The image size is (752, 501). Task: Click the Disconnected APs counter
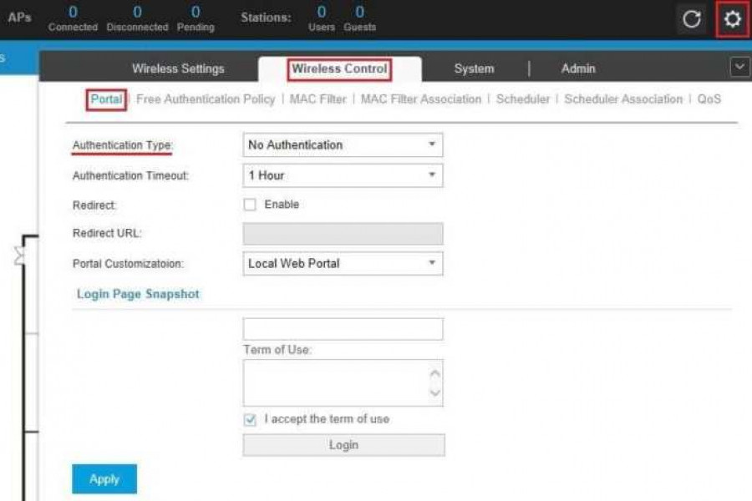136,17
